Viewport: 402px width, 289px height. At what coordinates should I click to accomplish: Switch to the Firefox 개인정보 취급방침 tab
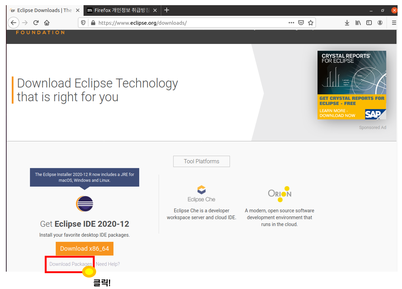point(122,10)
